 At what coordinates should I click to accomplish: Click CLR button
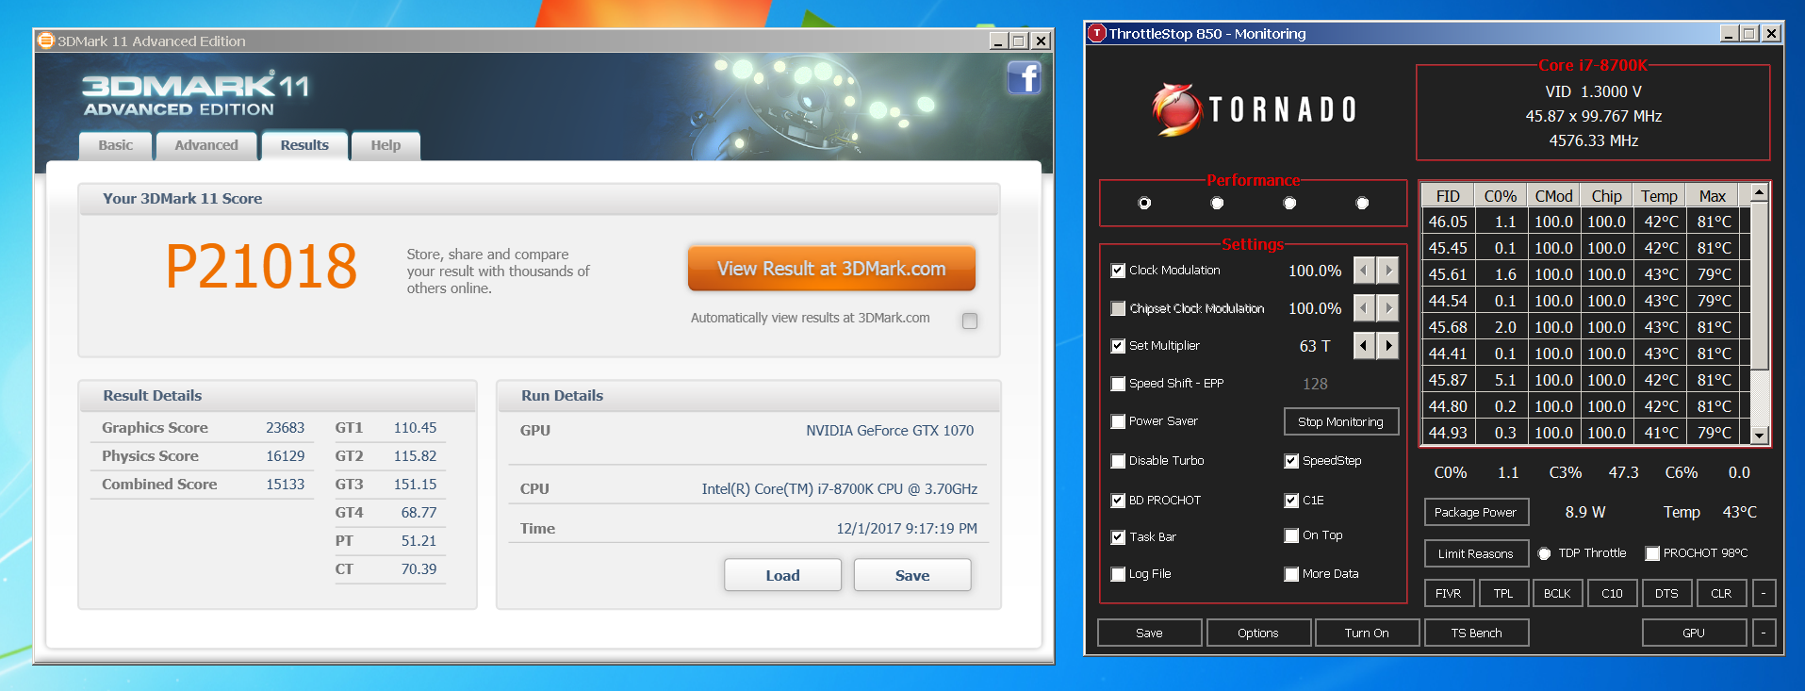(x=1721, y=593)
